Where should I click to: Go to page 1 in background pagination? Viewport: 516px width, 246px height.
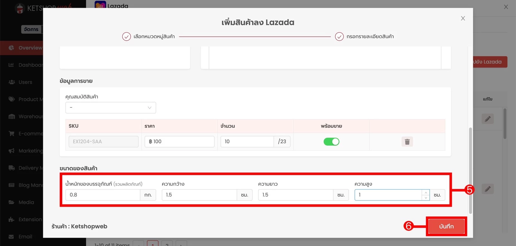(152, 243)
